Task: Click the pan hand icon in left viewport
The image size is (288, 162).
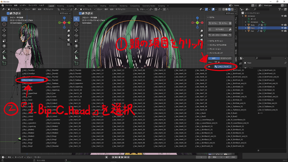Action: pyautogui.click(x=68, y=35)
